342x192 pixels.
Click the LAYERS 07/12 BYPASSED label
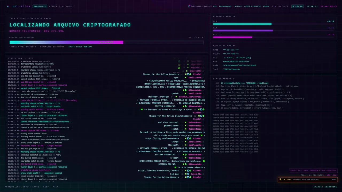(x=23, y=47)
